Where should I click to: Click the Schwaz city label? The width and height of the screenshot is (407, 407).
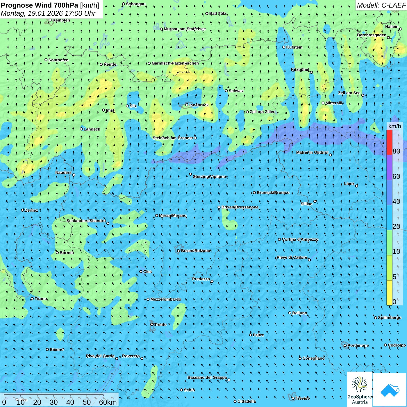[x=236, y=91]
